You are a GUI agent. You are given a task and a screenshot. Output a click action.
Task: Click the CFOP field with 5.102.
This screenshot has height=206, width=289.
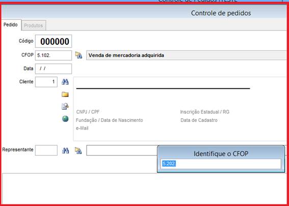click(54, 56)
